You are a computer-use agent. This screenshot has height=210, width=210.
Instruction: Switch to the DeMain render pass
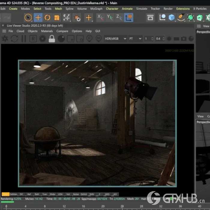coord(13,194)
